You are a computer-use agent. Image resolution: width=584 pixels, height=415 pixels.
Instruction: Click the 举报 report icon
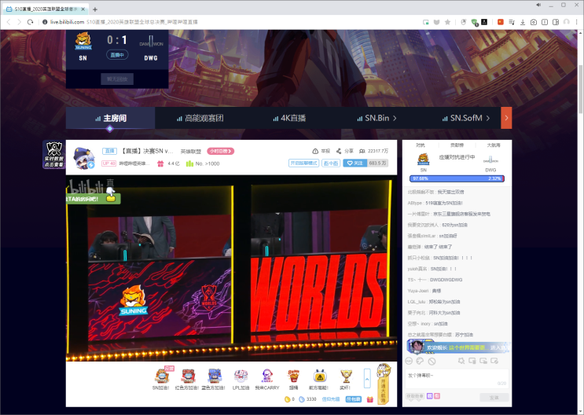315,151
